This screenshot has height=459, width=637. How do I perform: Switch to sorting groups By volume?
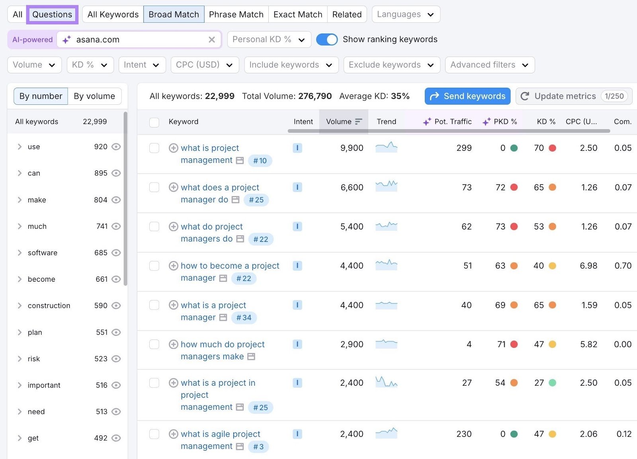coord(94,96)
